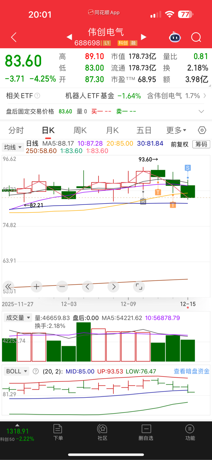Tap the Wi-Fi status icon
The height and width of the screenshot is (460, 212).
(x=169, y=14)
